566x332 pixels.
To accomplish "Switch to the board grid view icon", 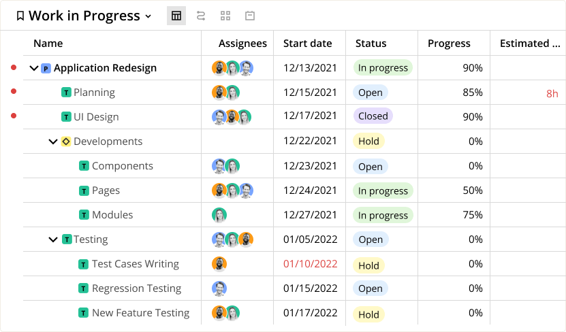I will coord(225,16).
